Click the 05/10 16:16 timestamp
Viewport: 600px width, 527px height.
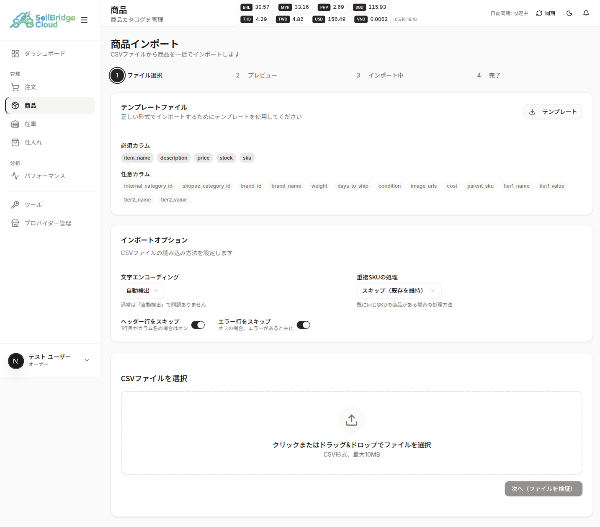point(406,19)
